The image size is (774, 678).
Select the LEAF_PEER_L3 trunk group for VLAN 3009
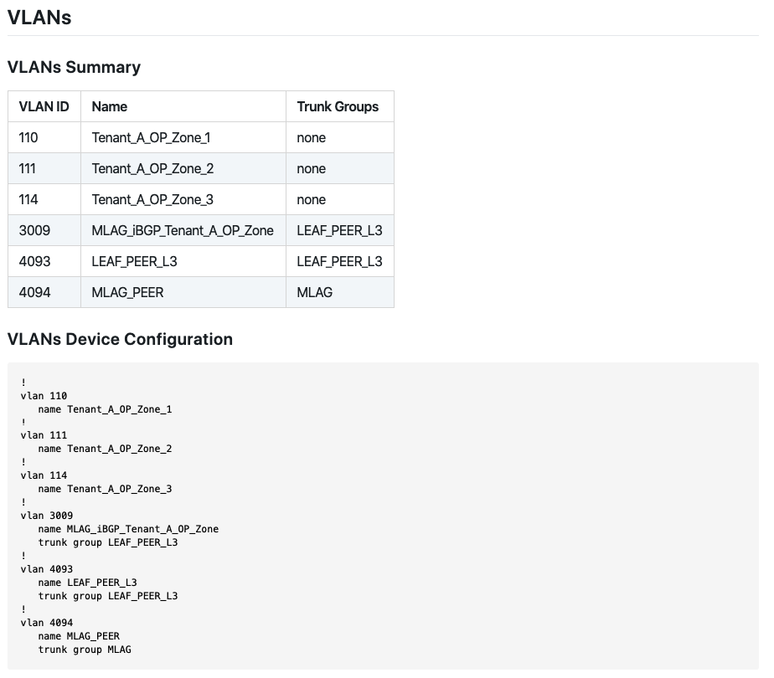click(x=339, y=230)
